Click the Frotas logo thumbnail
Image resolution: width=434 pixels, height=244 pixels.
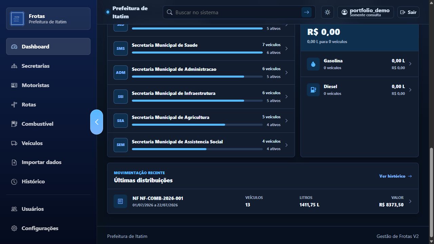coord(17,19)
